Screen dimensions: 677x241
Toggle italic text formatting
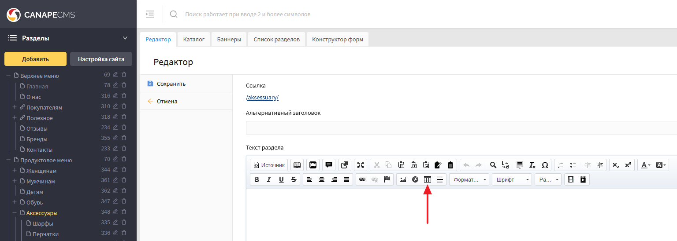(269, 179)
